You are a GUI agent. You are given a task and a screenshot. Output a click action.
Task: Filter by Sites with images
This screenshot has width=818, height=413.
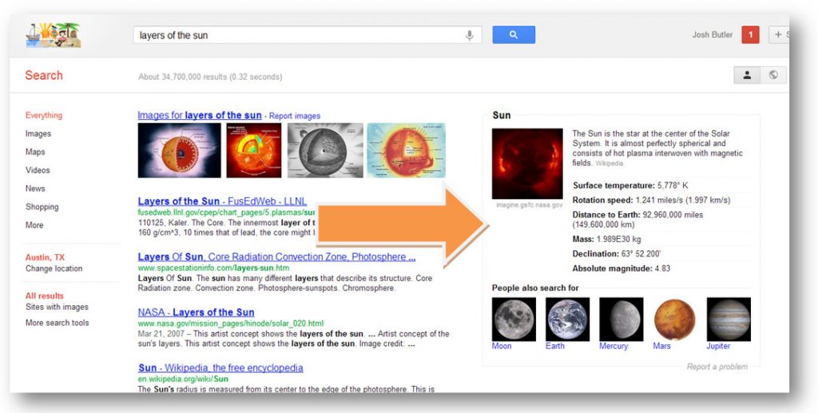57,307
